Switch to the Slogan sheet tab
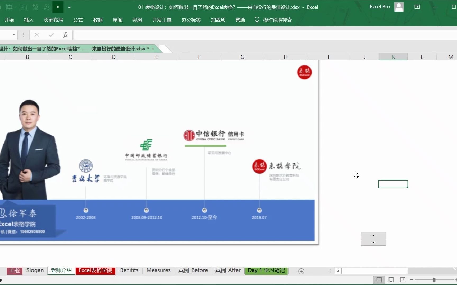Viewport: 457px width, 285px height. pyautogui.click(x=35, y=270)
